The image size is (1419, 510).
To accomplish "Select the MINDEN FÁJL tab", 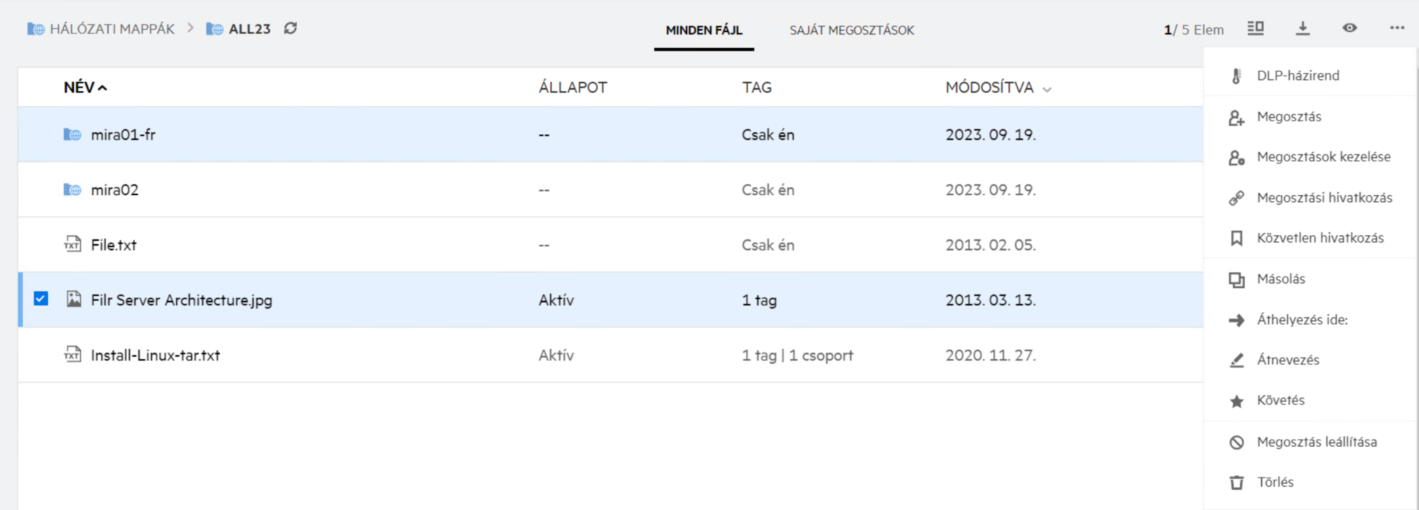I will pyautogui.click(x=703, y=30).
